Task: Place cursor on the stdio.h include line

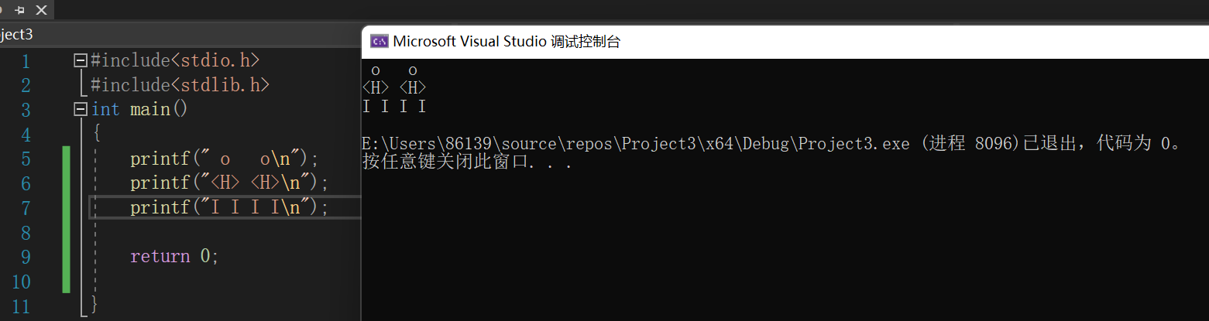Action: point(175,60)
